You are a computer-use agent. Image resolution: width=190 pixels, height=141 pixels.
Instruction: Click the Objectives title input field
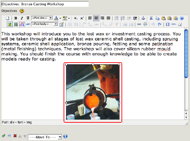[45, 4]
